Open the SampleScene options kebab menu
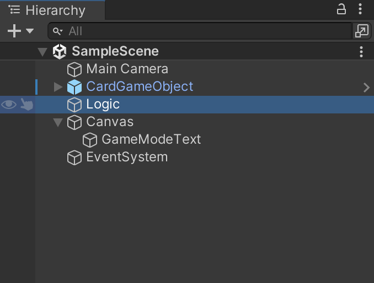 361,52
